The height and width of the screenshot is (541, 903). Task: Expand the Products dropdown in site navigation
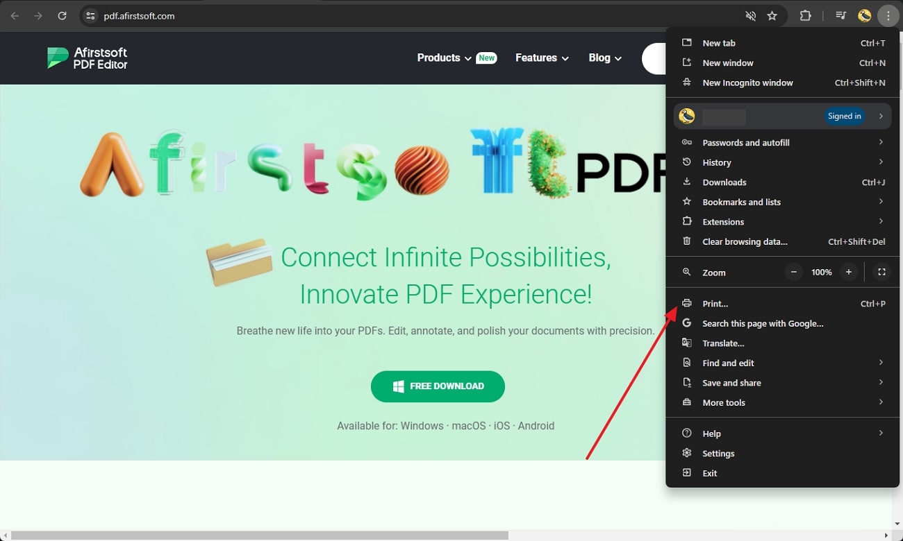(445, 58)
